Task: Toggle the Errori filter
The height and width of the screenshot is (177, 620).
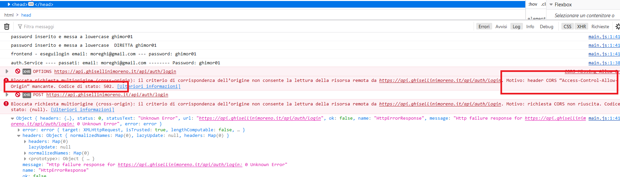Action: pyautogui.click(x=484, y=27)
